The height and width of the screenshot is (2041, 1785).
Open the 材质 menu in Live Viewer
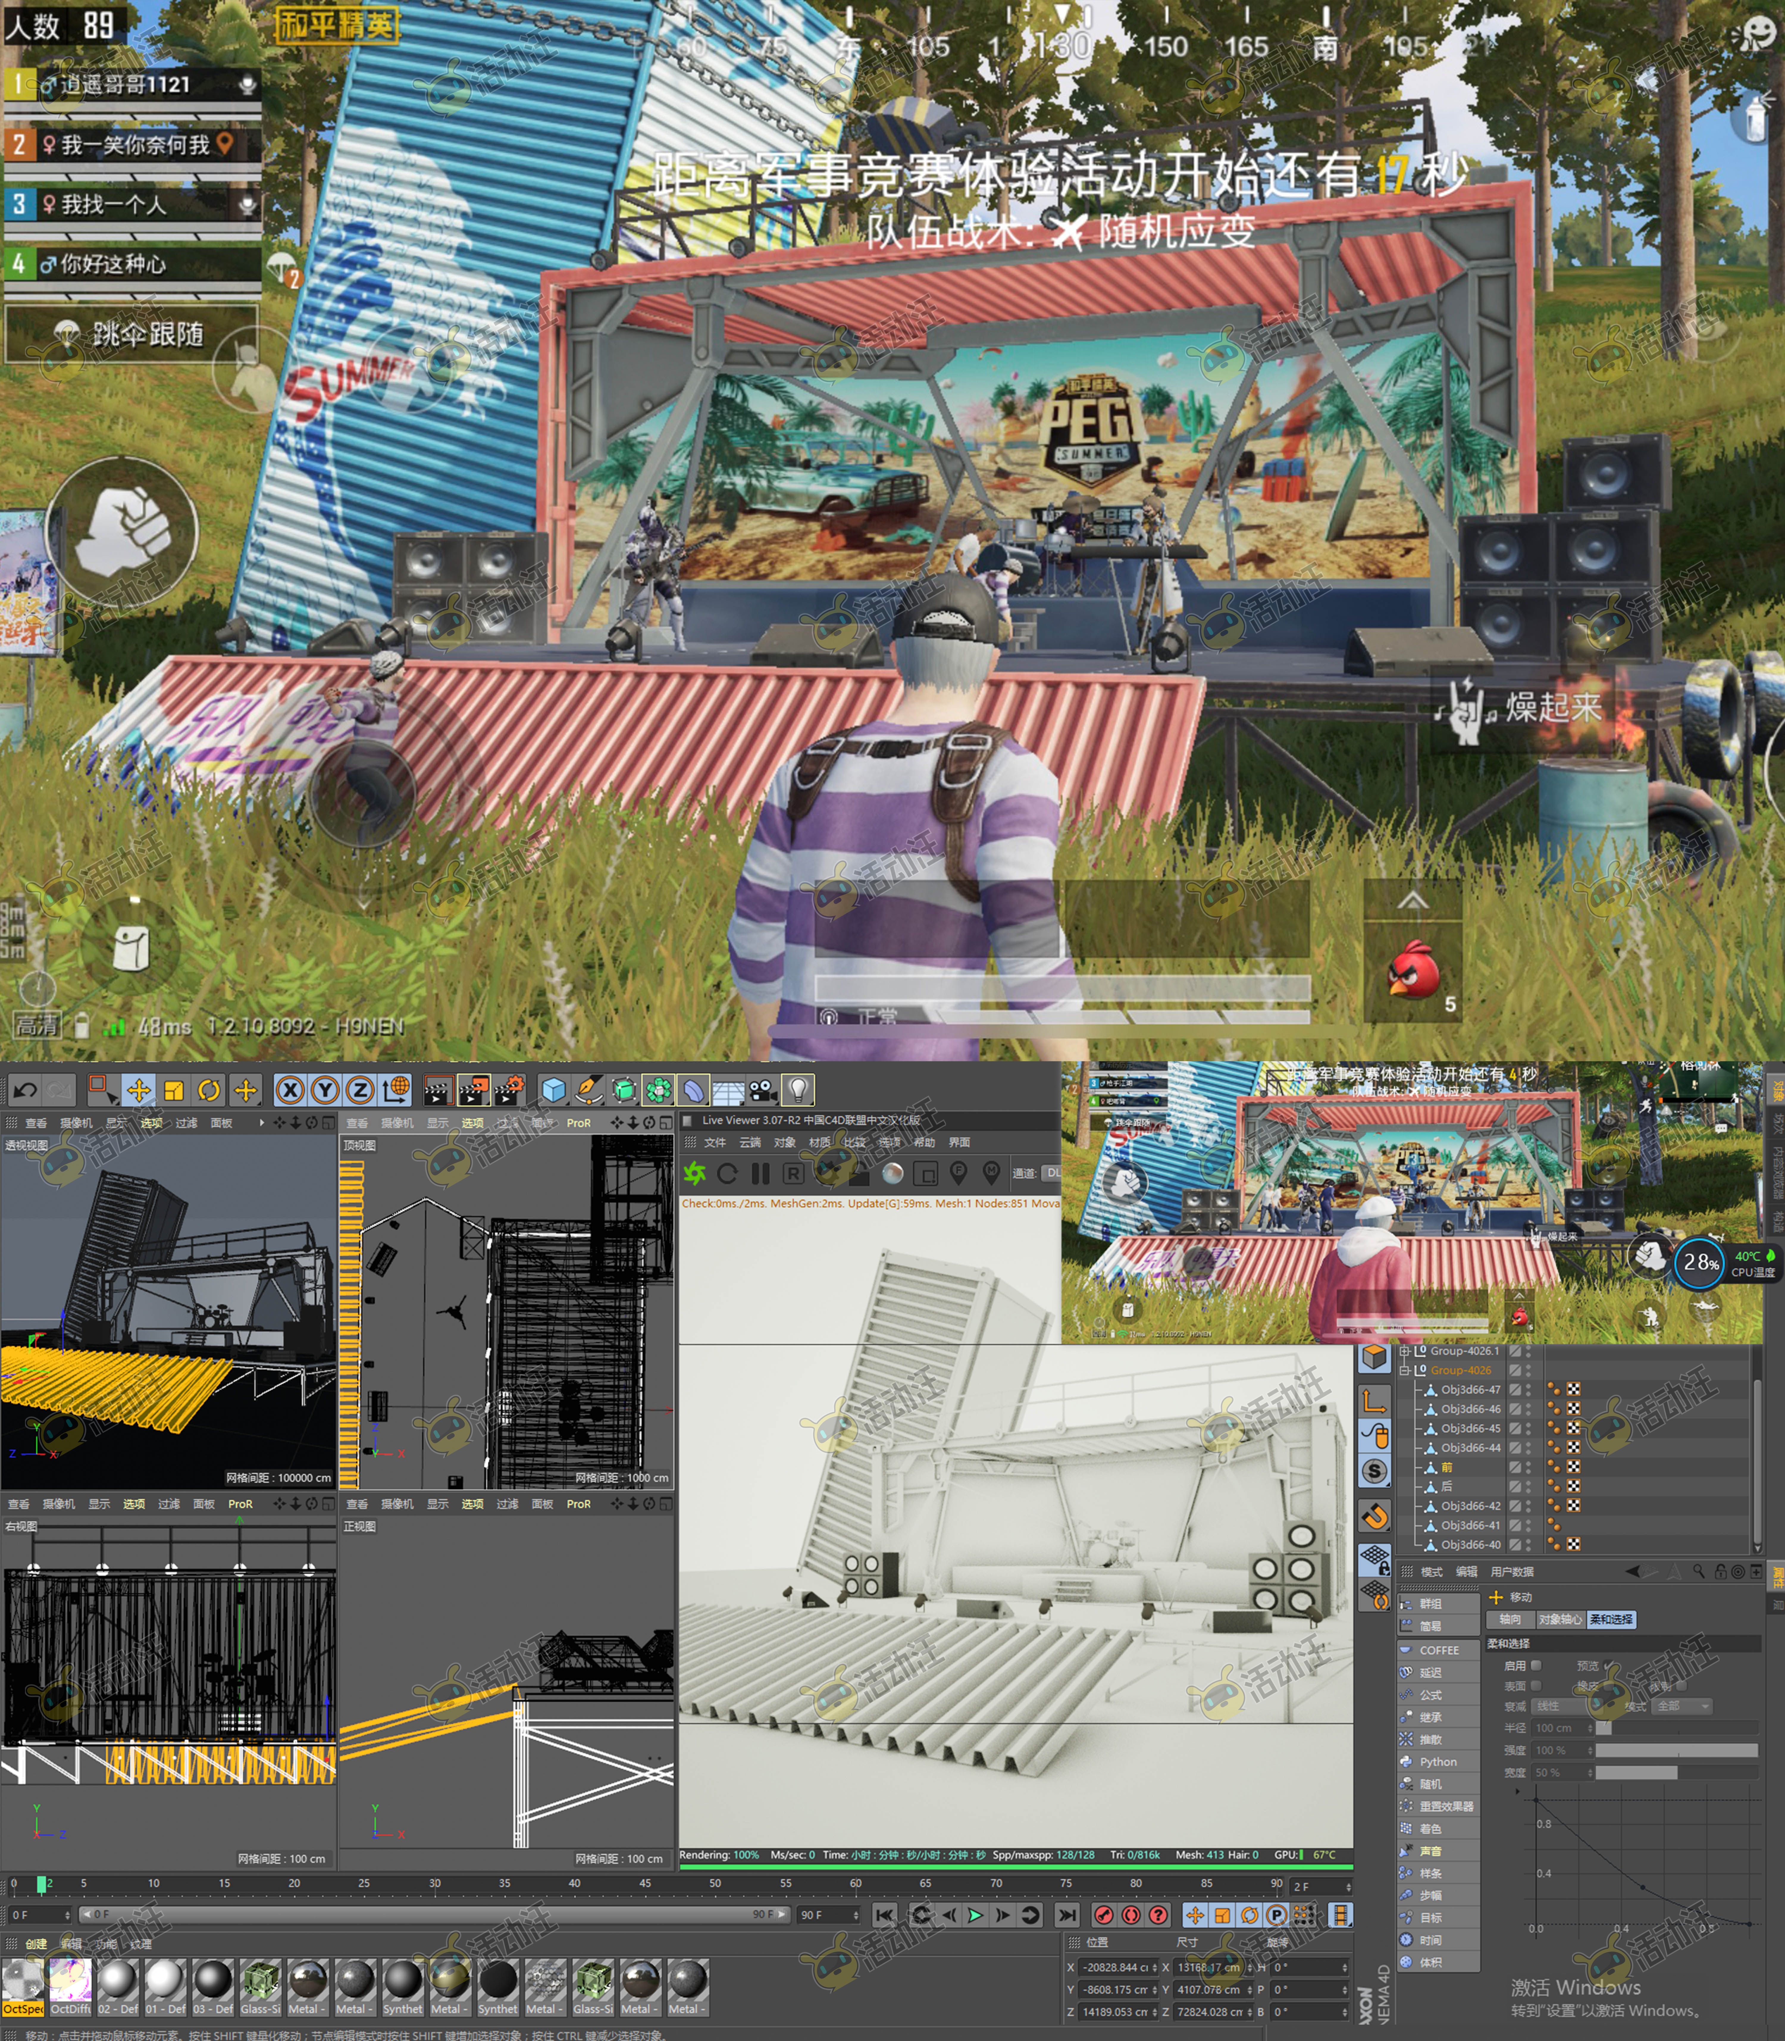pos(820,1142)
